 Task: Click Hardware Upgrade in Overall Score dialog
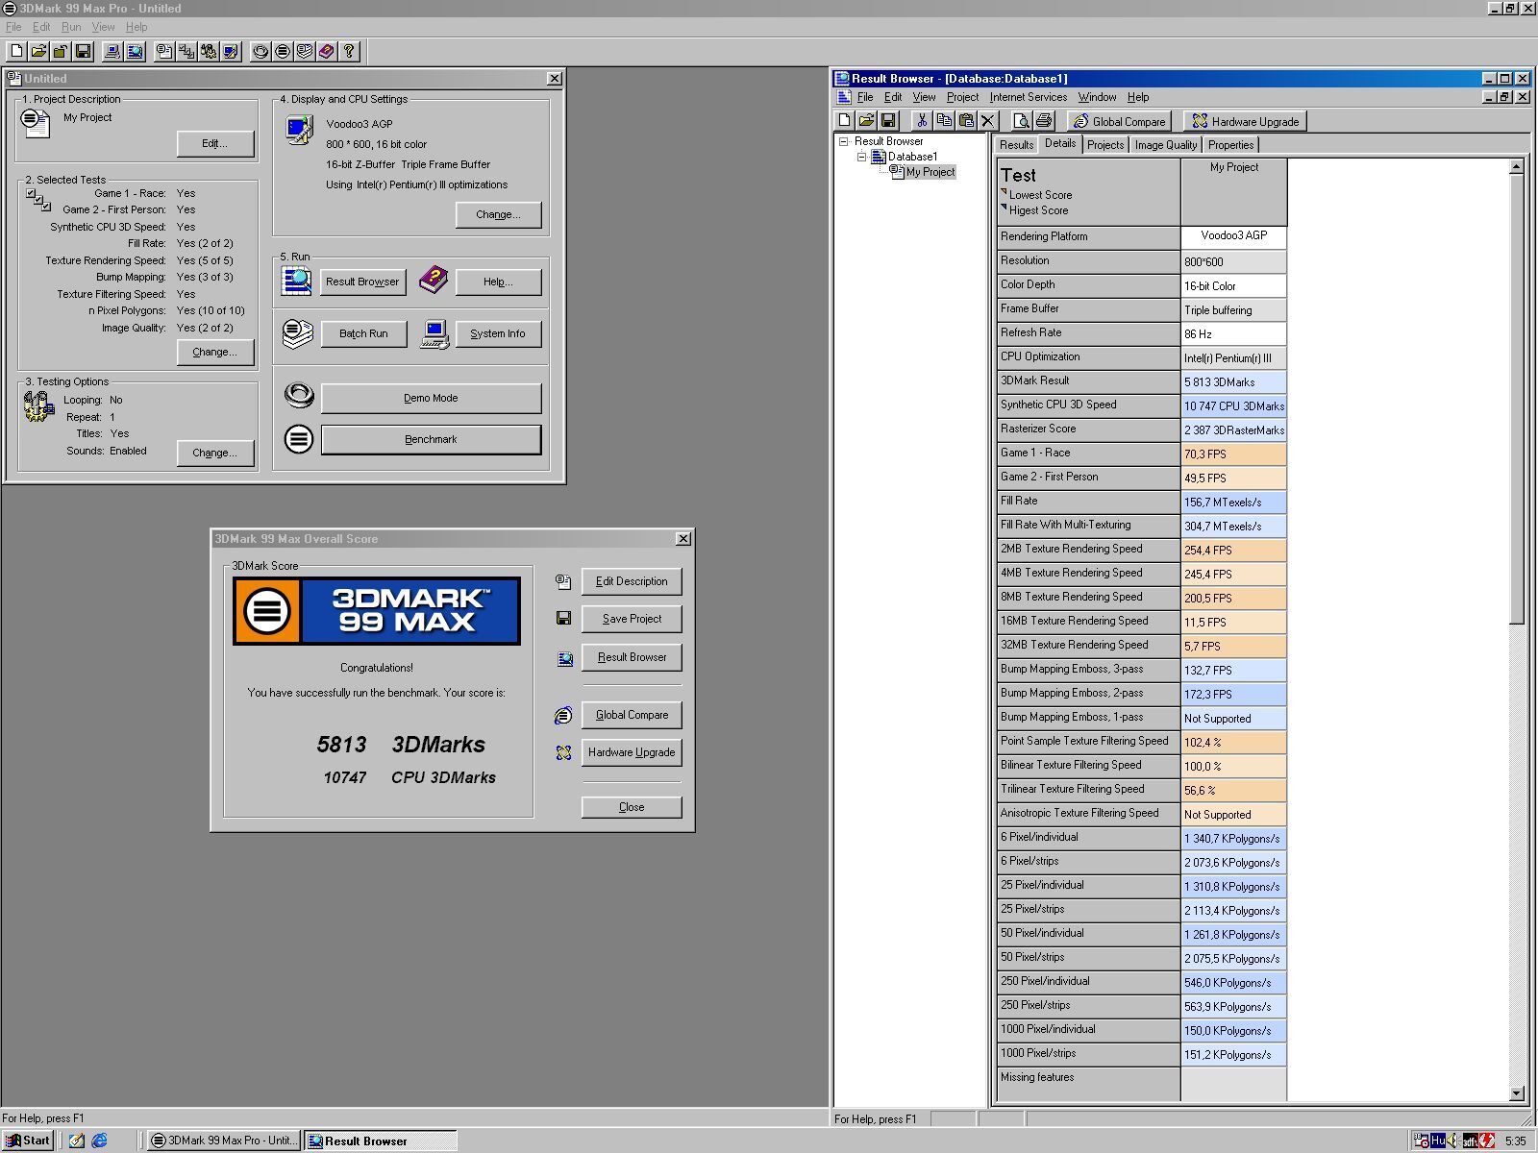pyautogui.click(x=632, y=752)
